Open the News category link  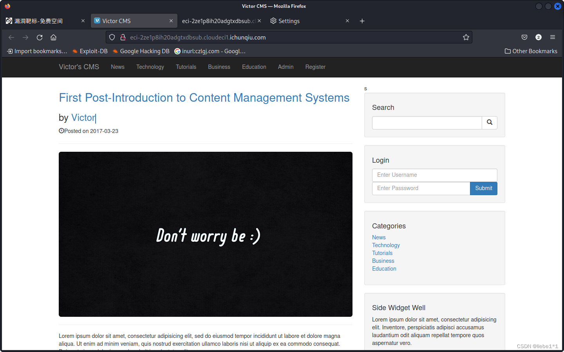(379, 237)
